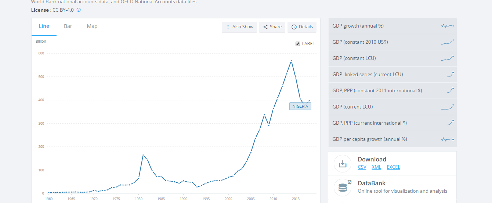The image size is (492, 203).
Task: Open the Share menu
Action: [272, 27]
